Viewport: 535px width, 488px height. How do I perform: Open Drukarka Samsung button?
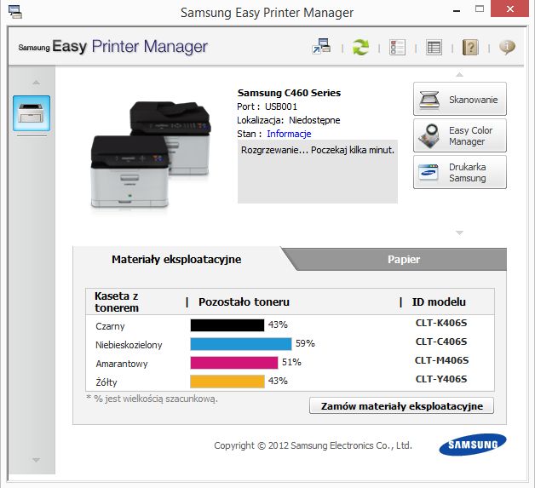(x=459, y=172)
